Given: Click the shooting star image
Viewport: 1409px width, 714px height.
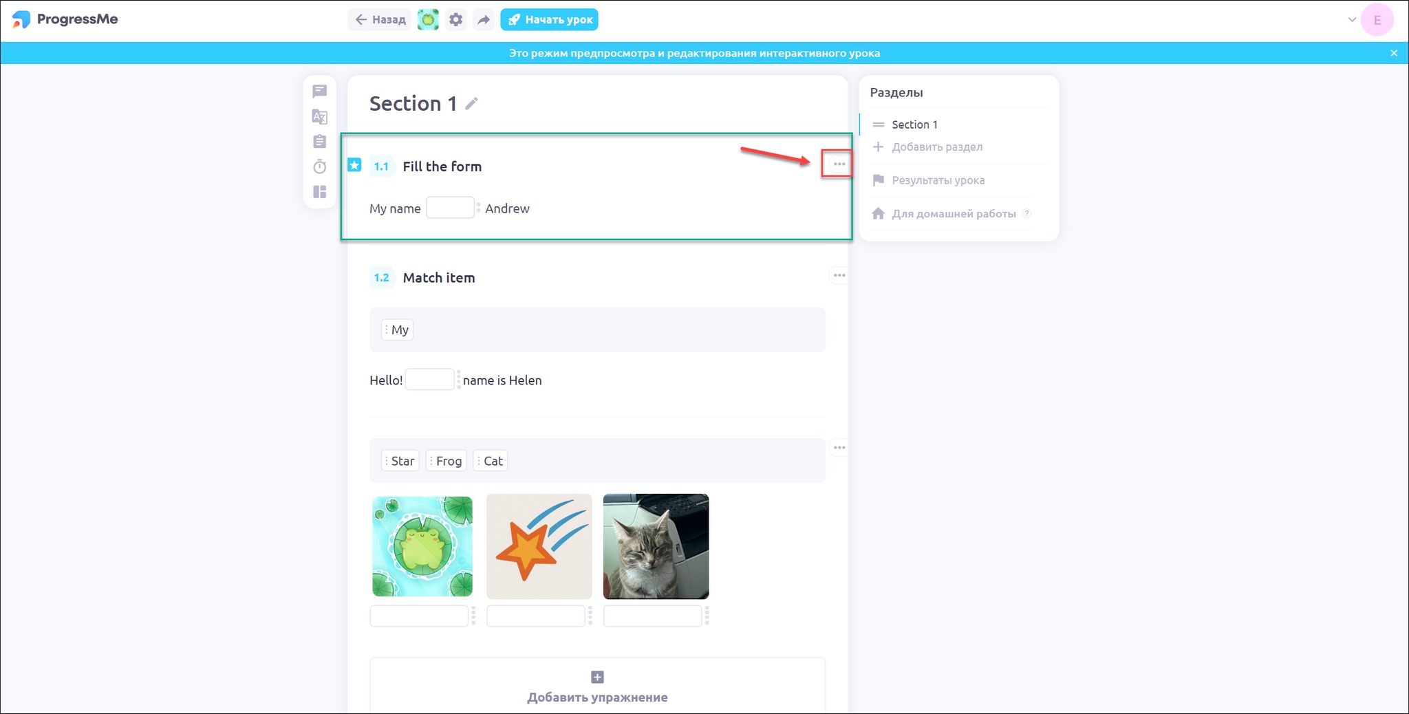Looking at the screenshot, I should point(539,546).
